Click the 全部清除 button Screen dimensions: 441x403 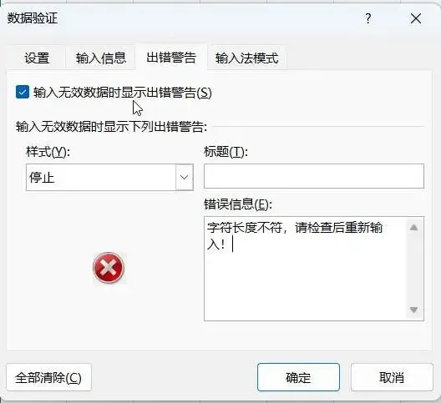tap(48, 377)
